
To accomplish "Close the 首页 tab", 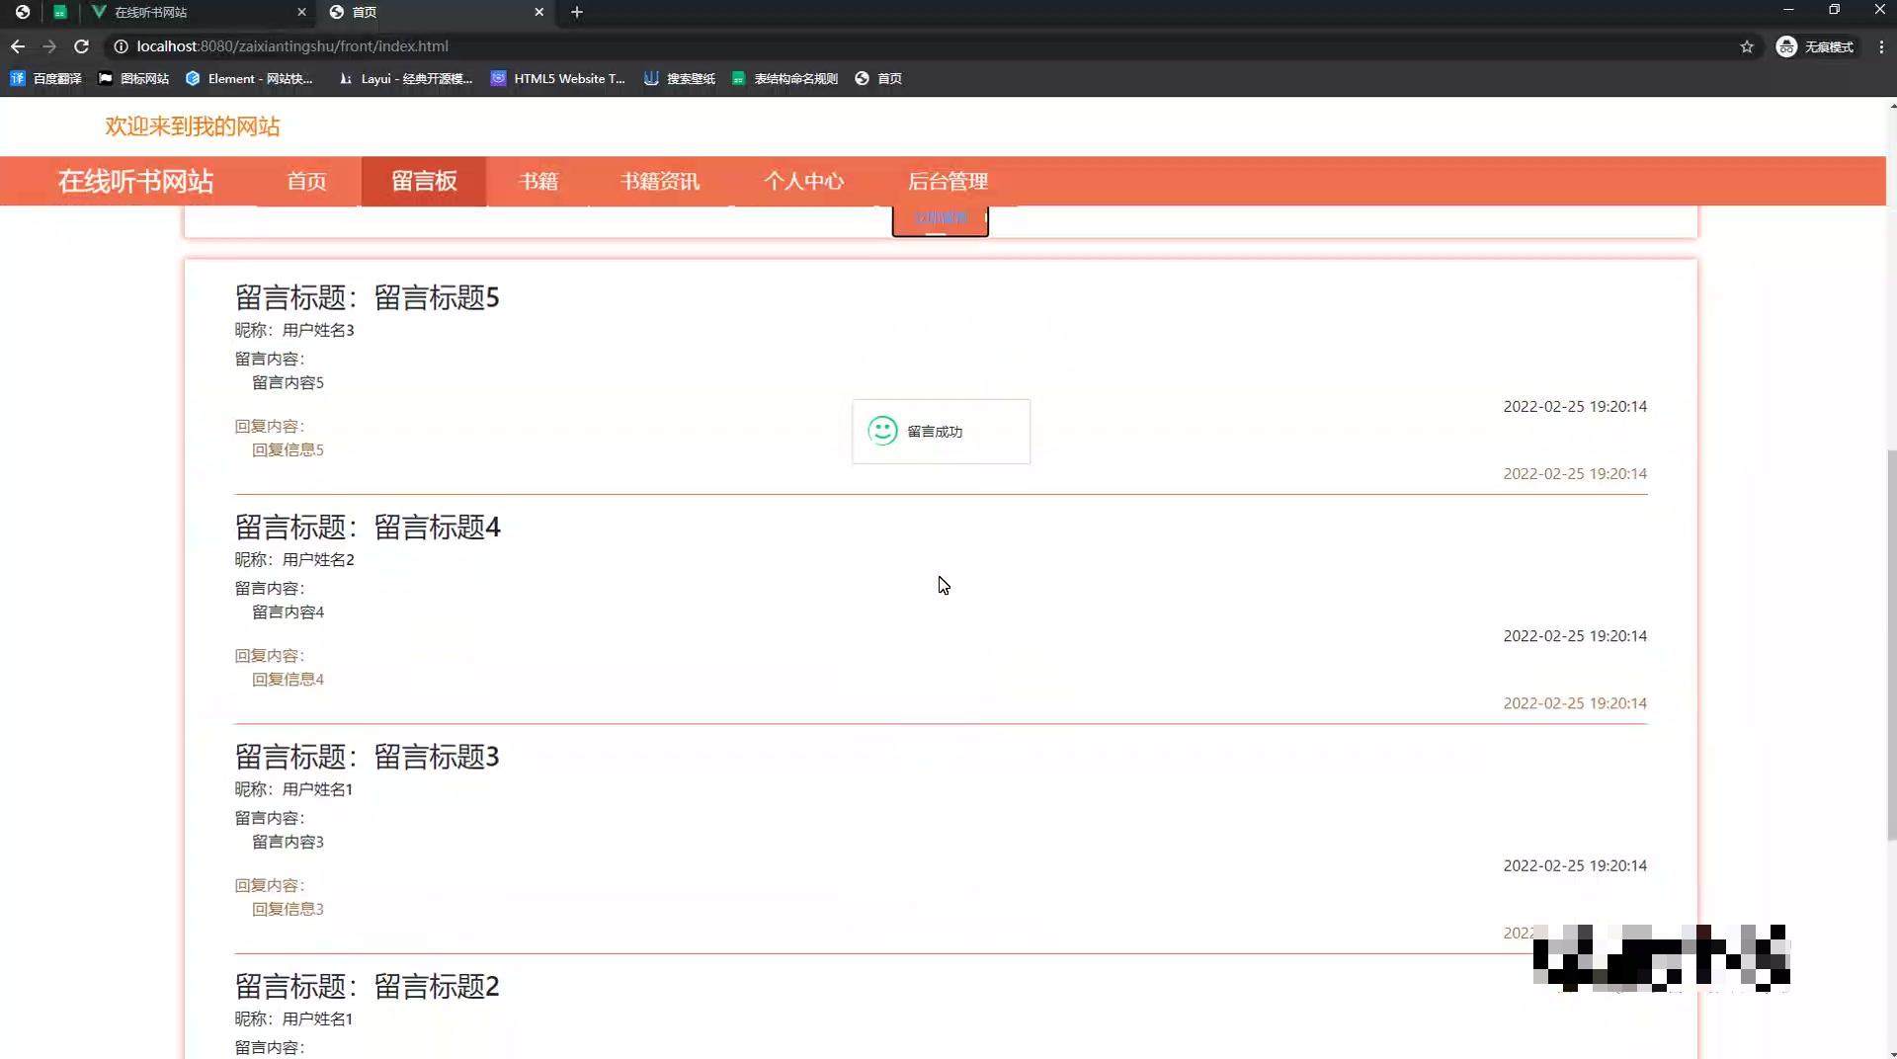I will tap(538, 12).
